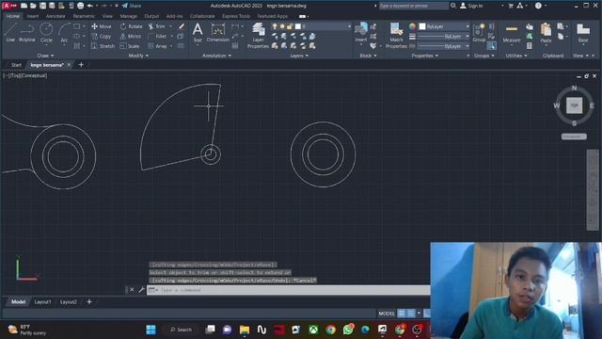The width and height of the screenshot is (602, 339).
Task: Click the Undo arrow in quick access toolbar
Action: click(90, 6)
